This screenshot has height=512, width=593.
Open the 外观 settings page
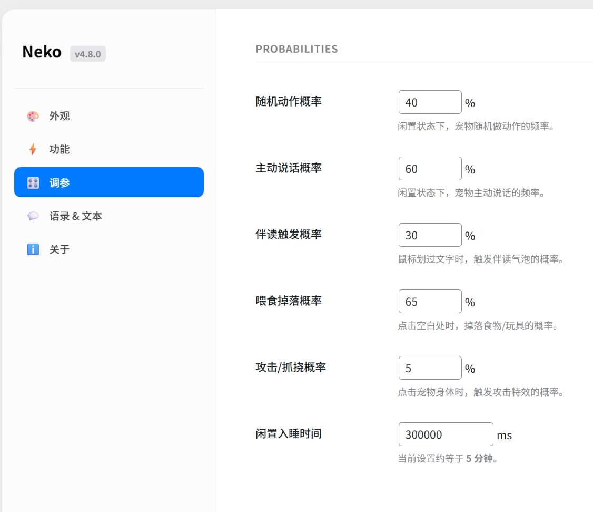tap(59, 116)
